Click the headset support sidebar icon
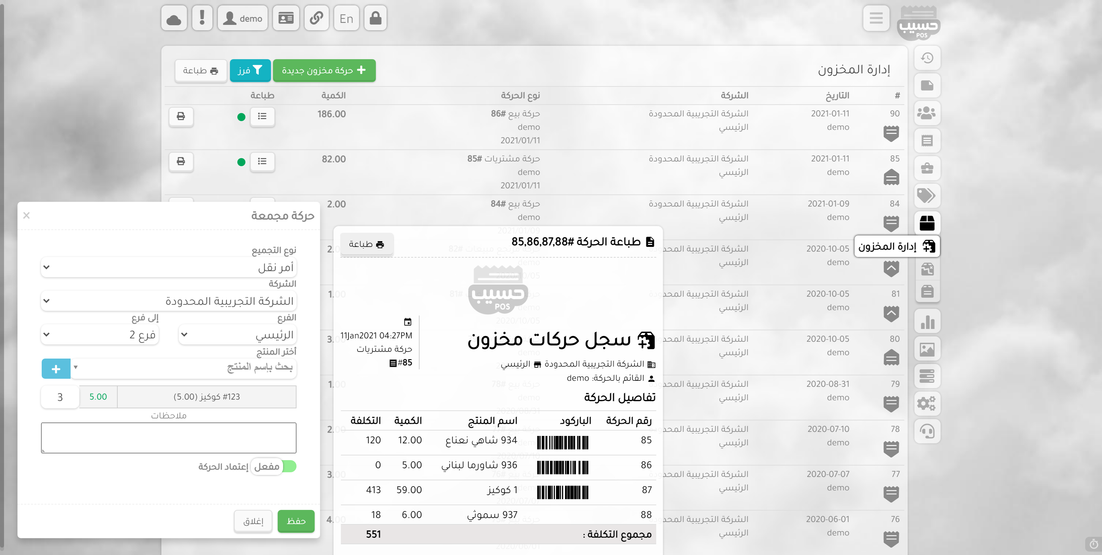 [x=927, y=431]
